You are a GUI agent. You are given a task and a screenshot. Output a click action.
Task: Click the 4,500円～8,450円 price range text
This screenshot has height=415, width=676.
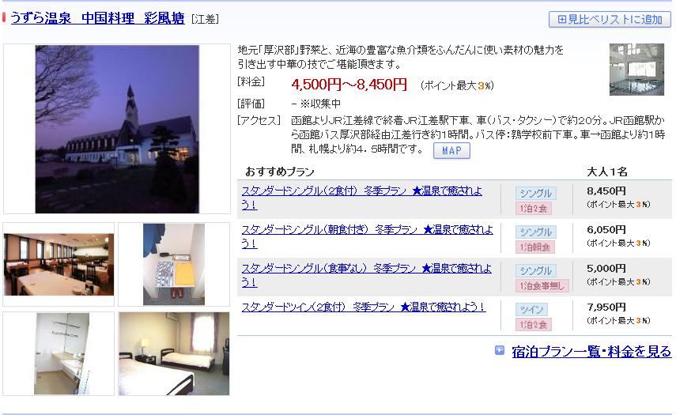point(349,85)
